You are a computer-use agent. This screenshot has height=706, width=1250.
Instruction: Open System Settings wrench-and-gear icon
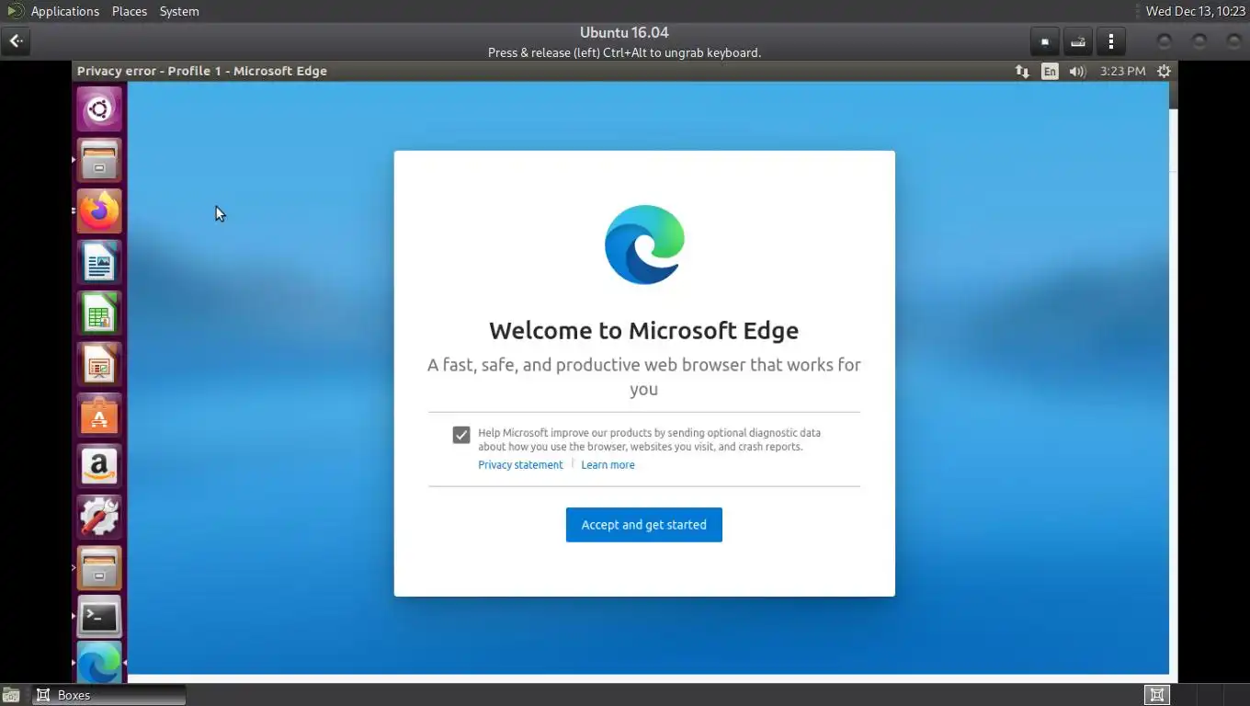coord(99,517)
